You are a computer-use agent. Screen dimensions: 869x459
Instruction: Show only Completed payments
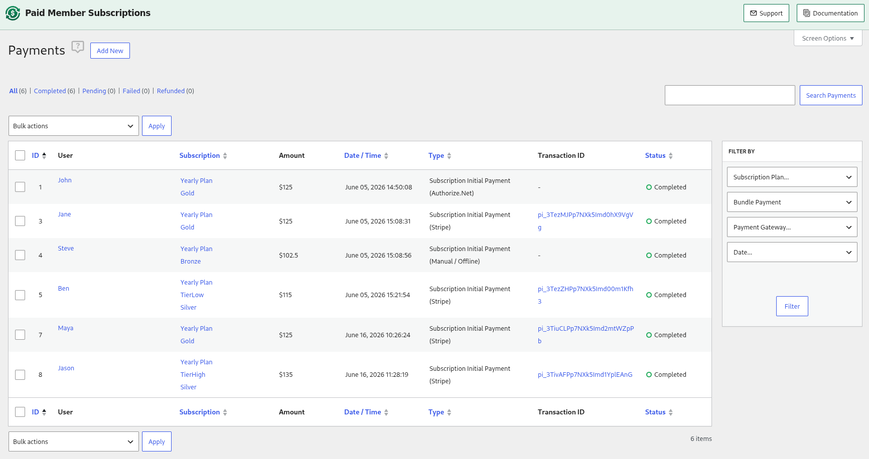(x=50, y=91)
